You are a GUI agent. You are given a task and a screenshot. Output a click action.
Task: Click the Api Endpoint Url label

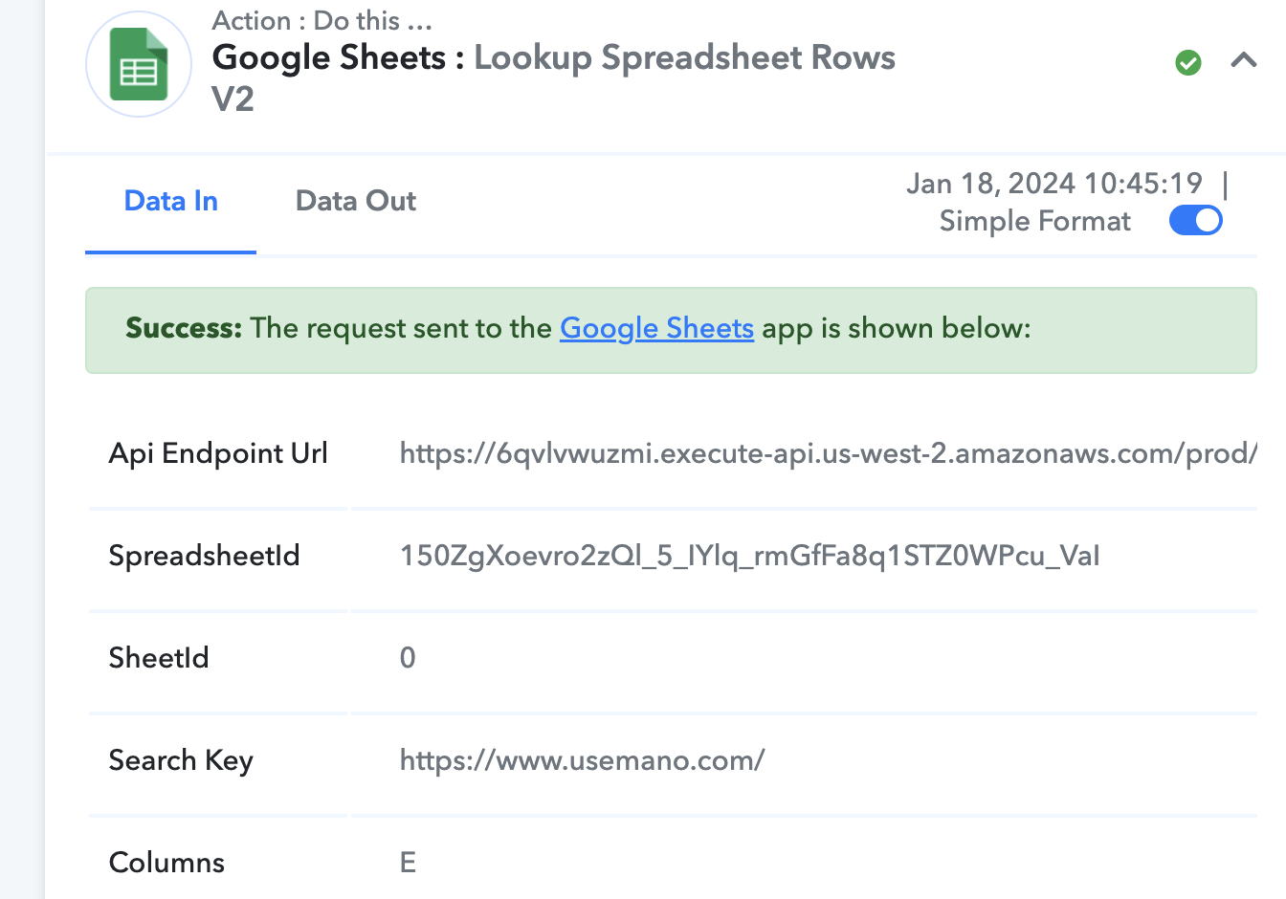coord(218,453)
